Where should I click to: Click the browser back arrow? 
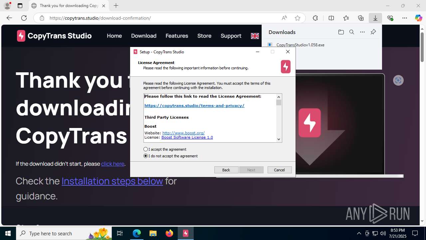tap(9, 18)
